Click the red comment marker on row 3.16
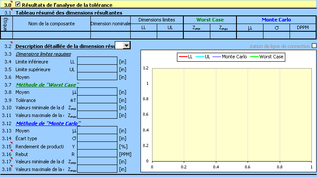317x177 pixels. (x=11, y=151)
